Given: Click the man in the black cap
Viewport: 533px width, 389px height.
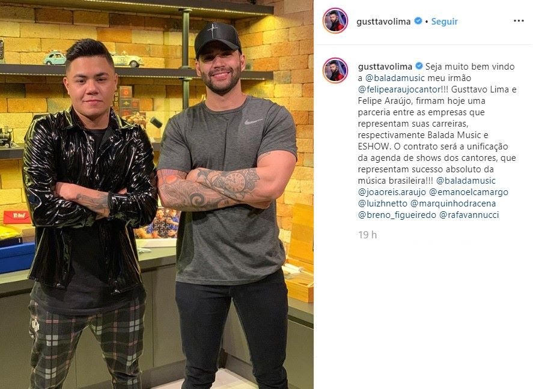Looking at the screenshot, I should click(227, 204).
